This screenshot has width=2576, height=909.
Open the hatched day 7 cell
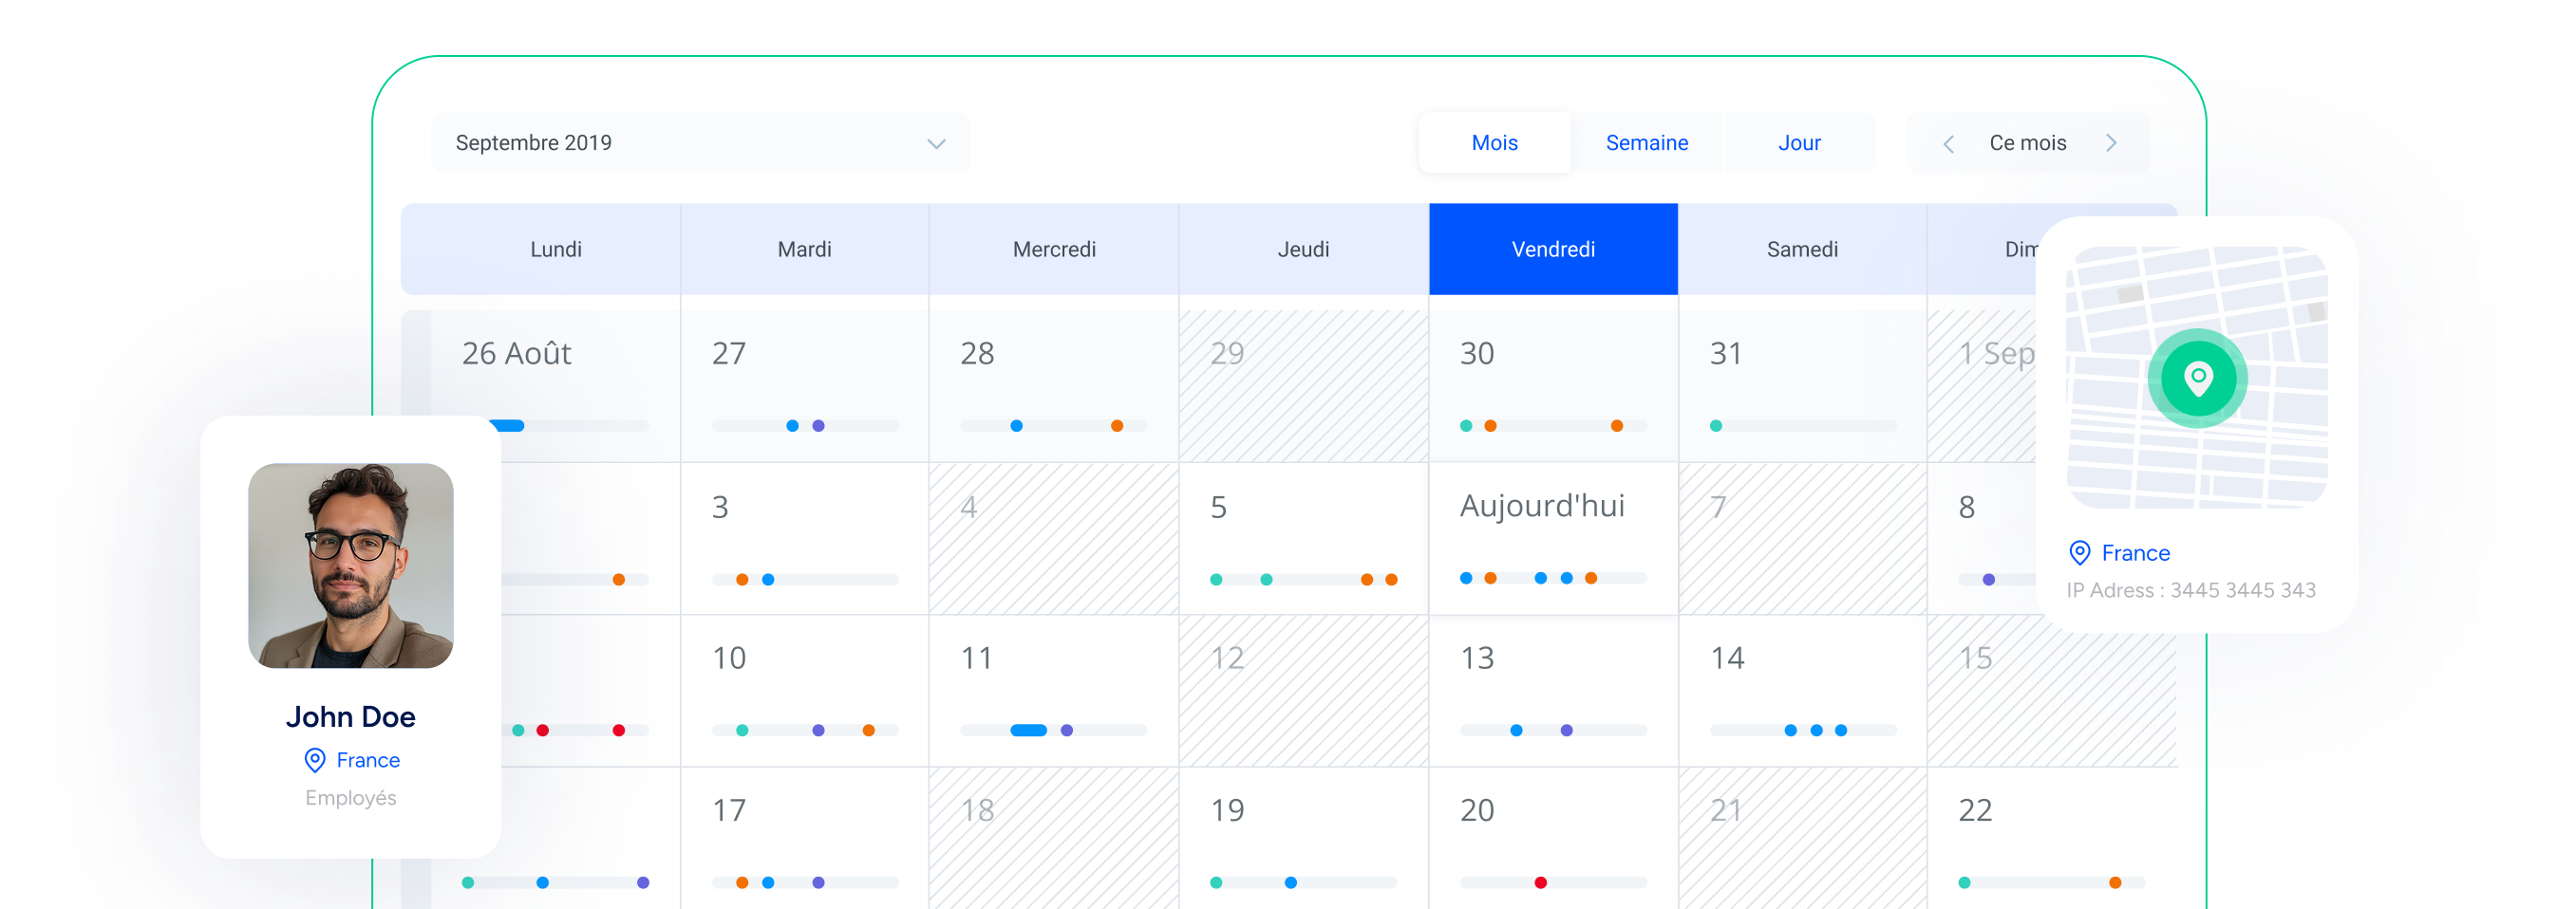coord(1802,538)
